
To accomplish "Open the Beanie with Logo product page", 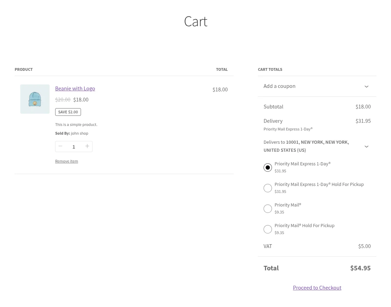I will coord(75,88).
